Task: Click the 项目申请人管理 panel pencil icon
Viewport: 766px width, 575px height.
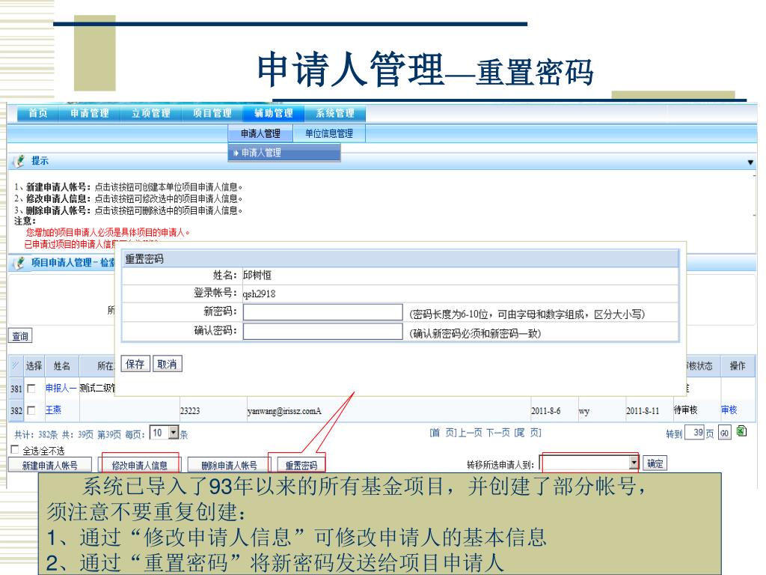Action: point(19,263)
